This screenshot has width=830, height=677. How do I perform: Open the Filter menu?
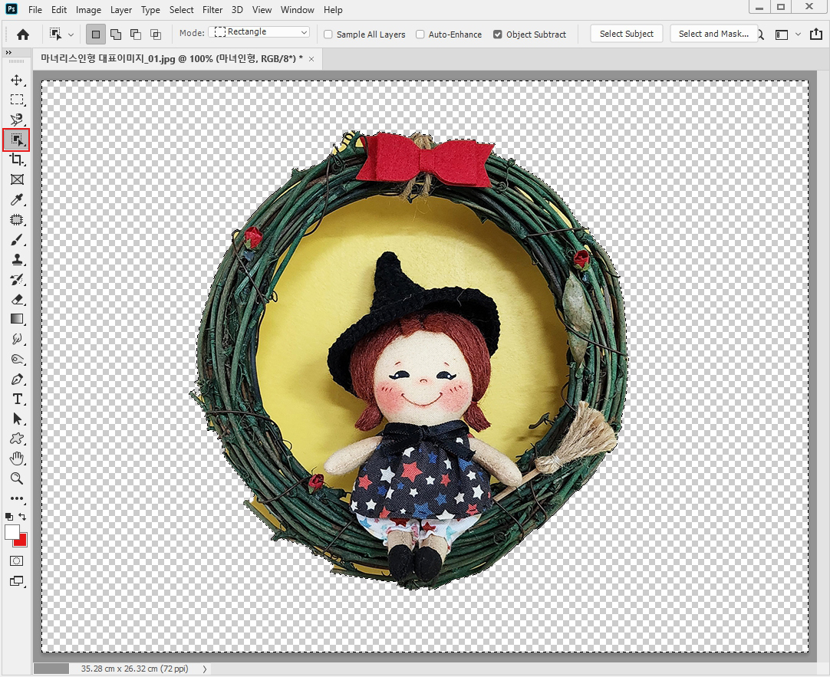click(212, 9)
